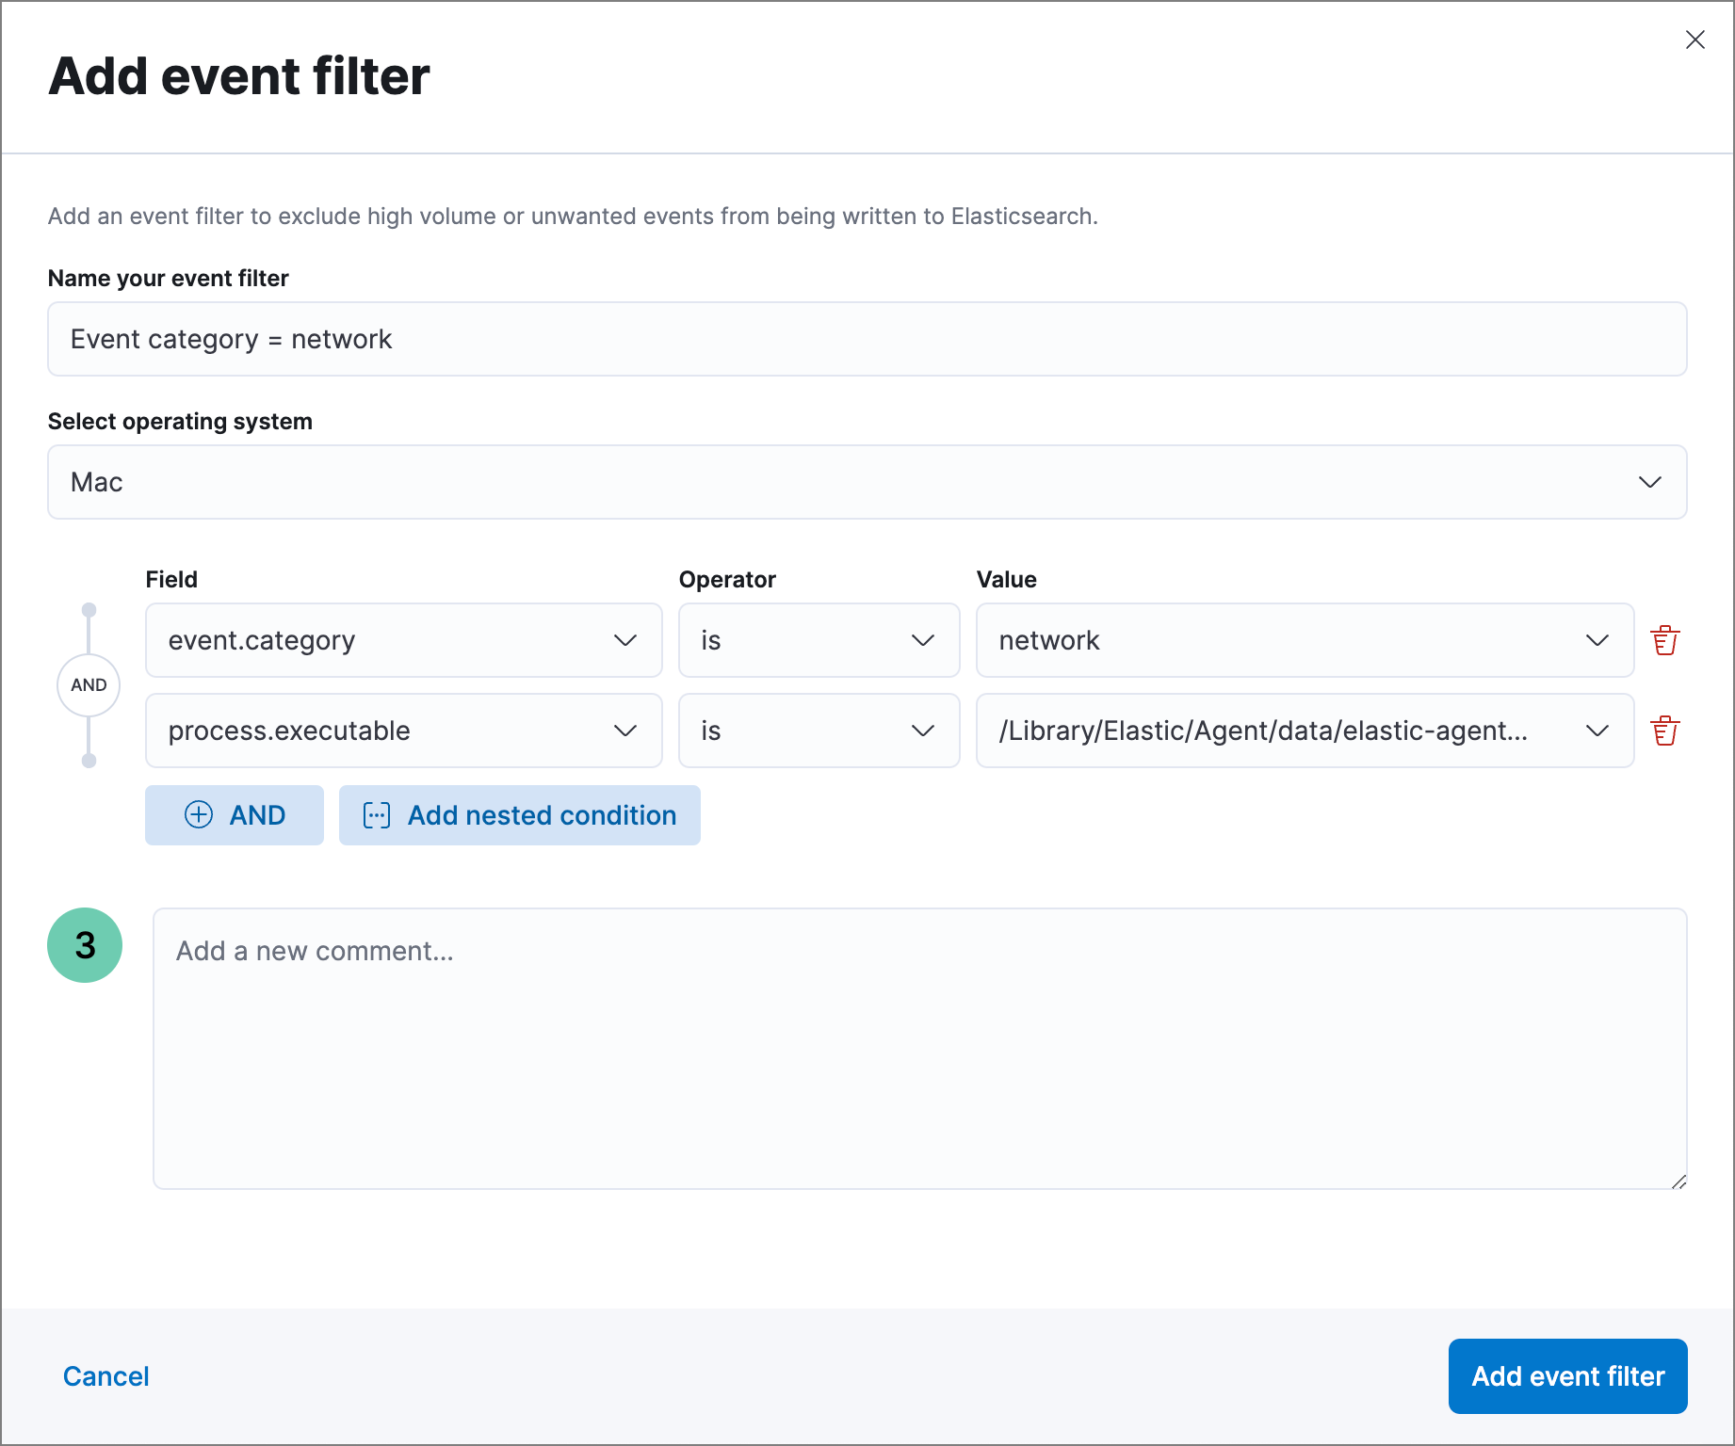Expand the process.executable field dropdown
Viewport: 1735px width, 1446px height.
(624, 731)
